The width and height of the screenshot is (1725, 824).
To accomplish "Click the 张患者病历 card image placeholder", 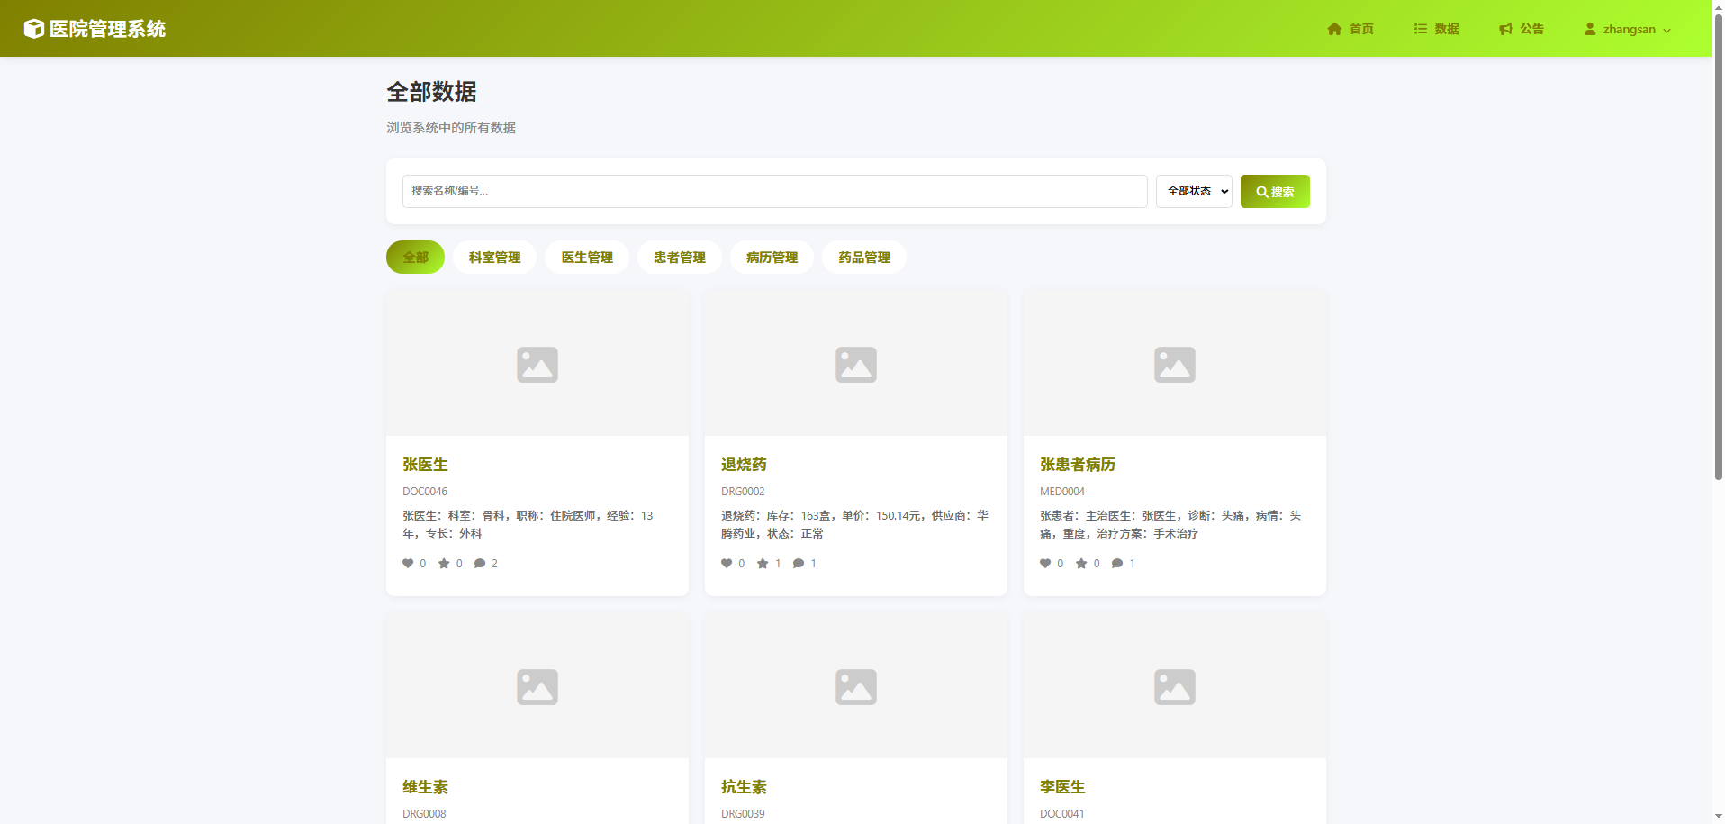I will coord(1175,364).
